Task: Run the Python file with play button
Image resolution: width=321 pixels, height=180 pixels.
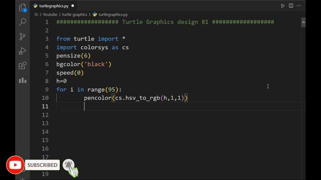Action: (x=282, y=5)
